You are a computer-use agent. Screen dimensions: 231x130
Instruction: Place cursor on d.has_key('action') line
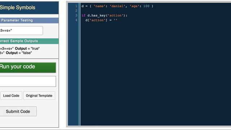[x=104, y=16]
